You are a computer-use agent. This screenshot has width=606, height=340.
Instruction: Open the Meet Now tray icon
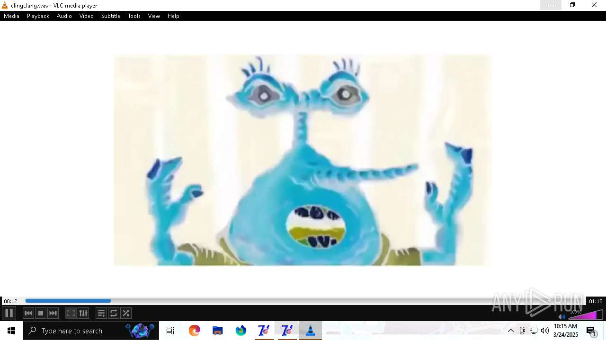pyautogui.click(x=522, y=331)
